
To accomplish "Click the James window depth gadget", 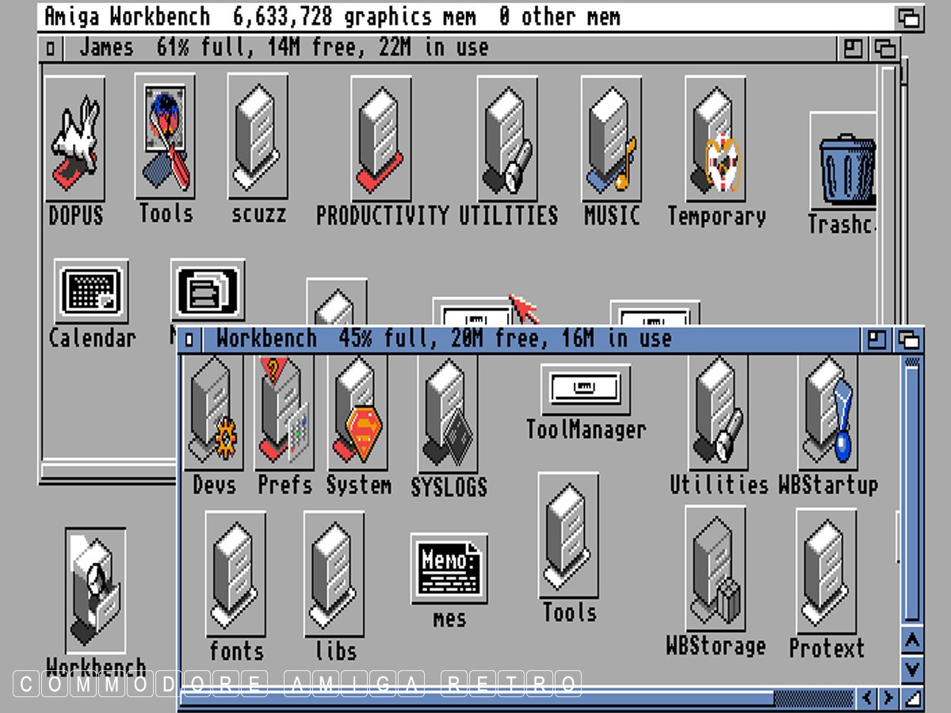I will tap(885, 49).
